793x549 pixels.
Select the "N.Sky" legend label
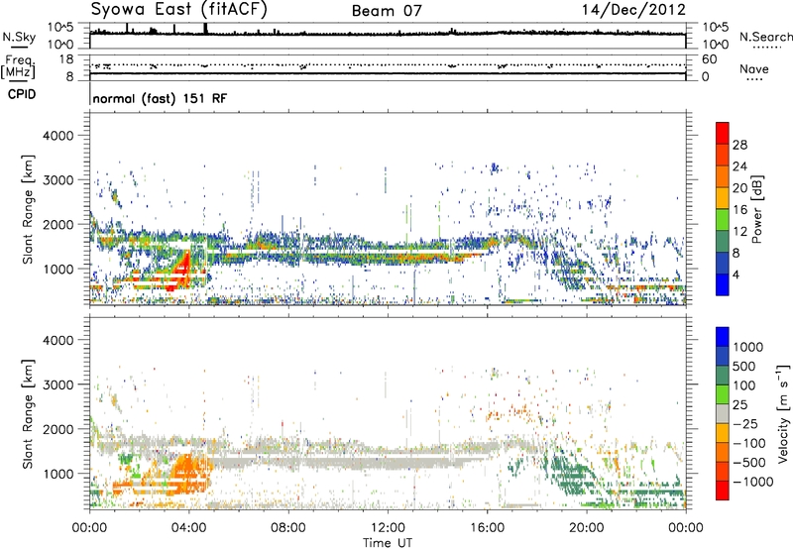click(19, 37)
